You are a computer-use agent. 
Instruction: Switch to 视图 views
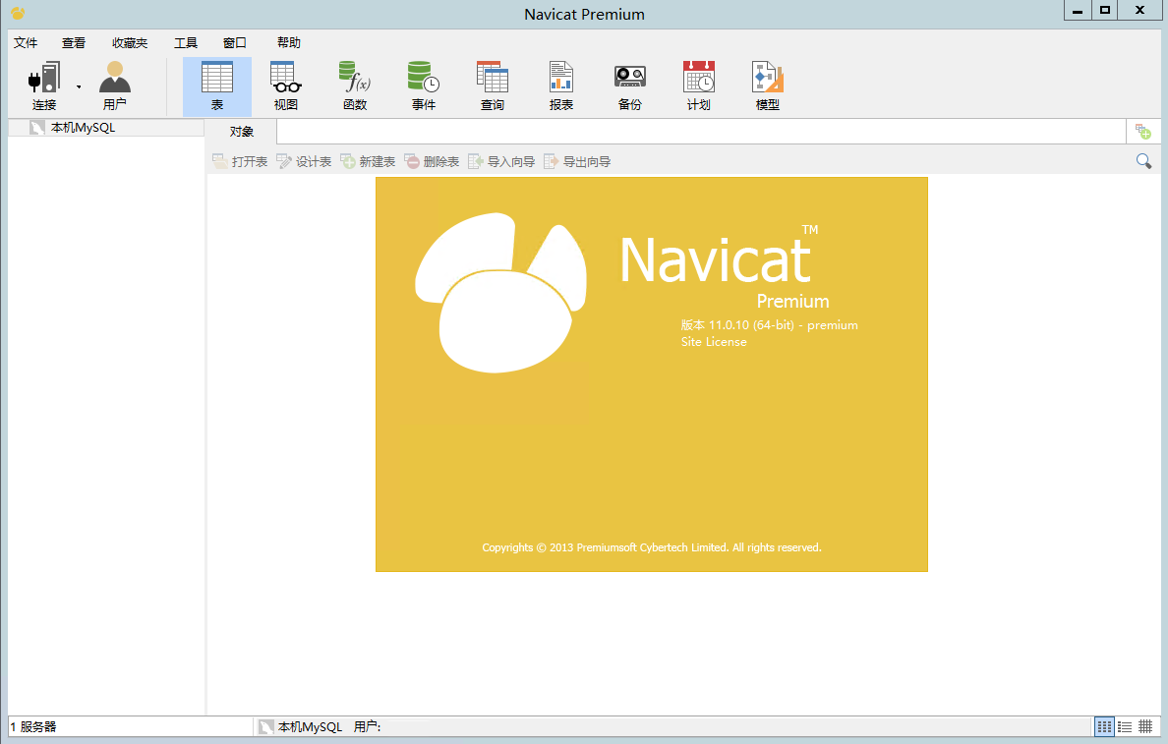(286, 86)
